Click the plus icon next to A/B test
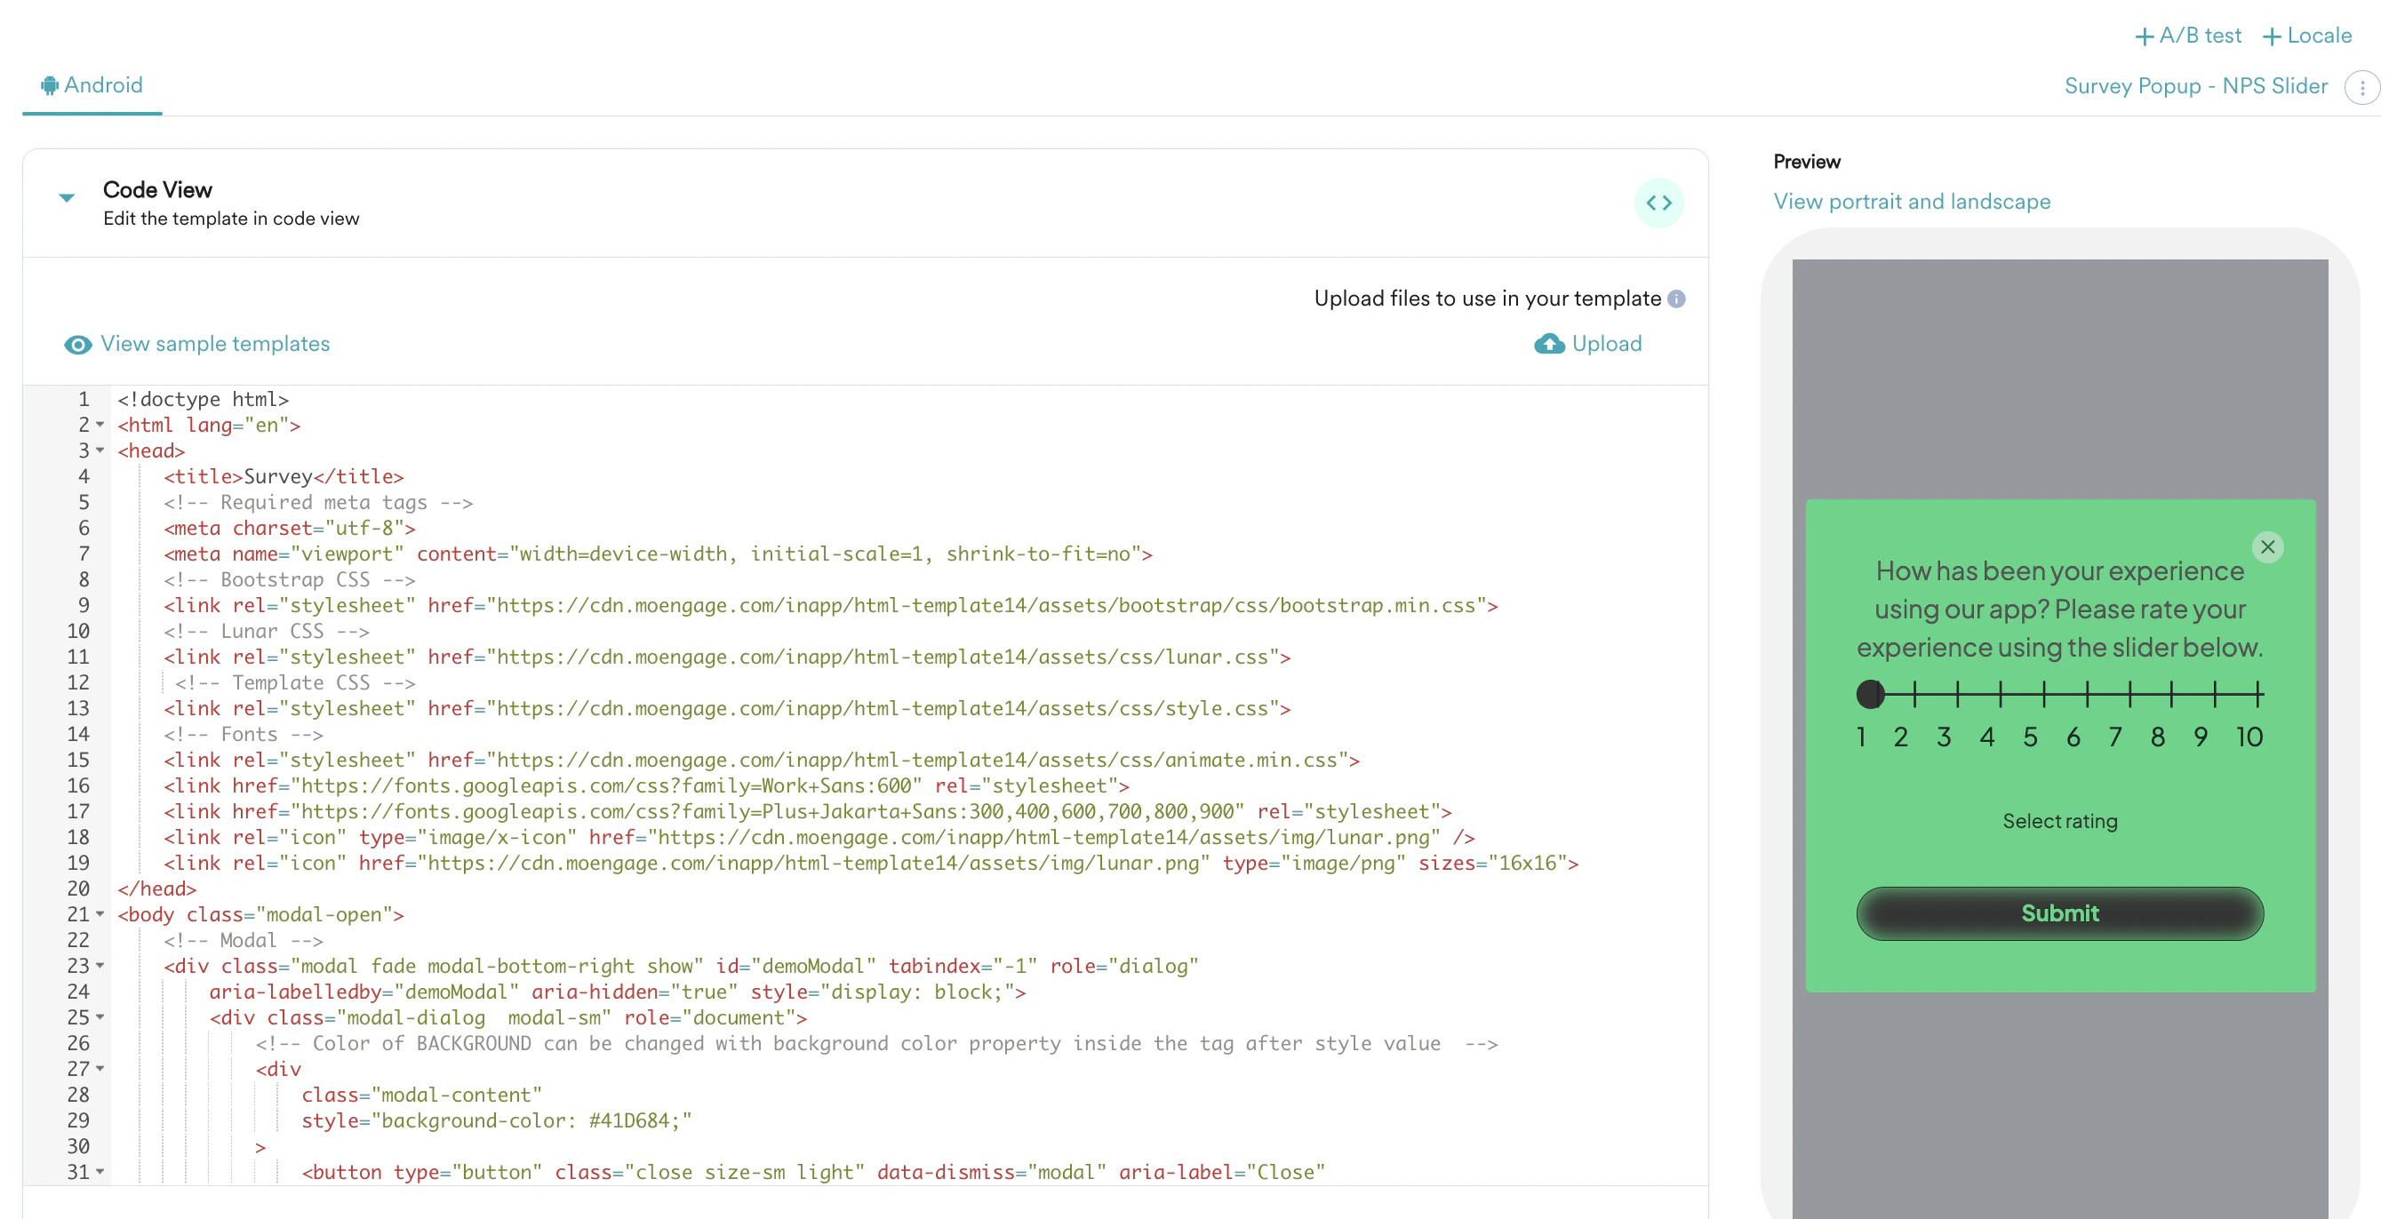Screen dimensions: 2405x1219 [2145, 36]
